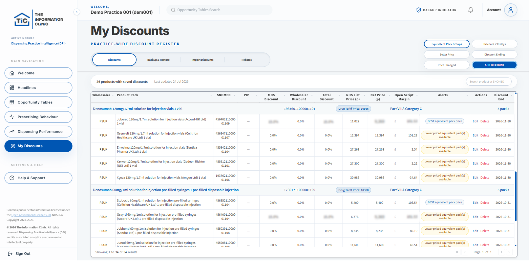Screen dimensions: 529x261
Task: Collapse the Denosumab 120mg/1.7ml vials group row
Action: pos(302,109)
